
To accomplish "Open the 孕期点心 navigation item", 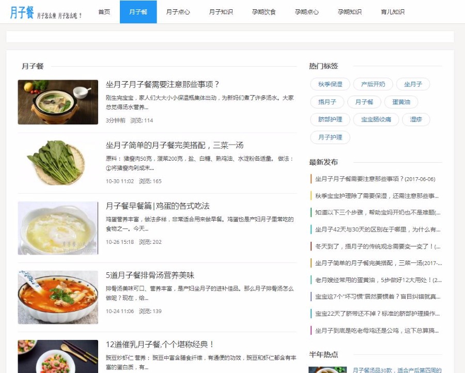I will point(306,12).
